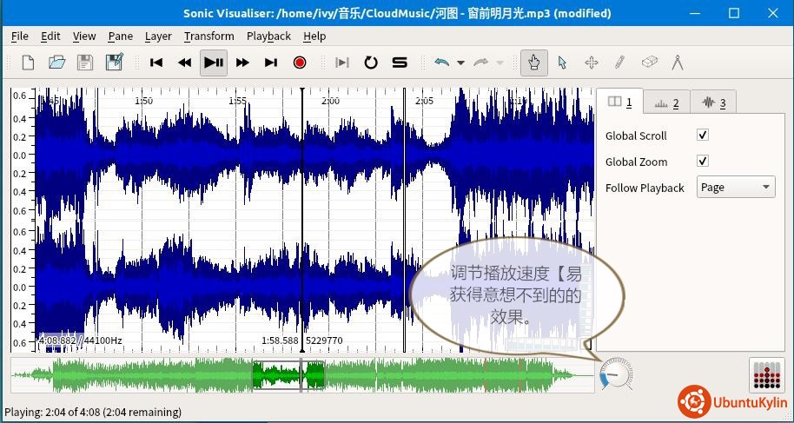Viewport: 794px width, 423px height.
Task: Open the Transform menu
Action: pyautogui.click(x=208, y=36)
